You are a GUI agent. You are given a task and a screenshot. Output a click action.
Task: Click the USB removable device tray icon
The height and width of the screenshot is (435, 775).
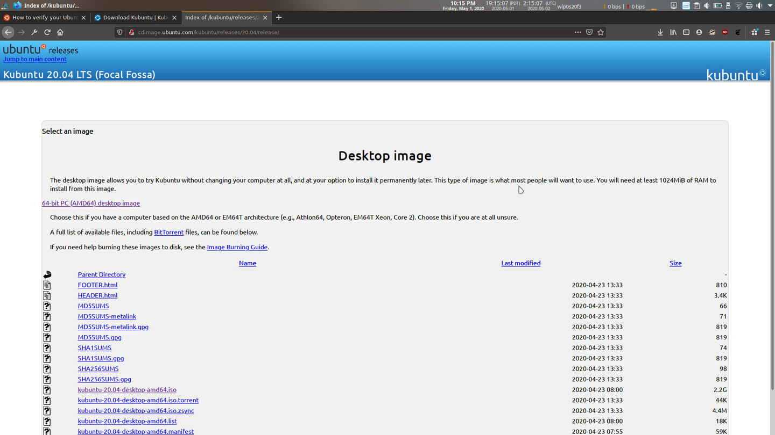[728, 6]
